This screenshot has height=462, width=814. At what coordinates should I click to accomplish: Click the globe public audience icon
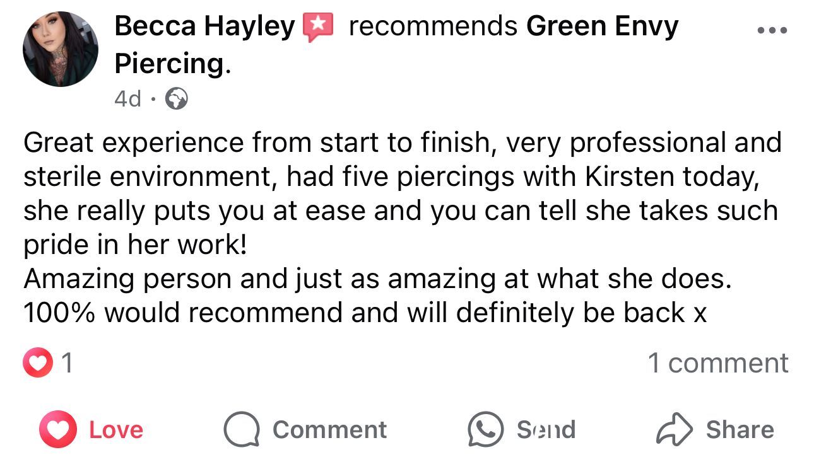[x=176, y=98]
